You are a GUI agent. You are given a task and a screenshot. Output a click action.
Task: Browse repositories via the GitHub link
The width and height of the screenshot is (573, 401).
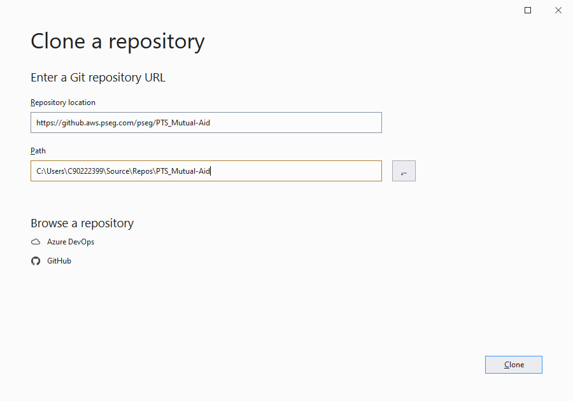[x=59, y=261]
